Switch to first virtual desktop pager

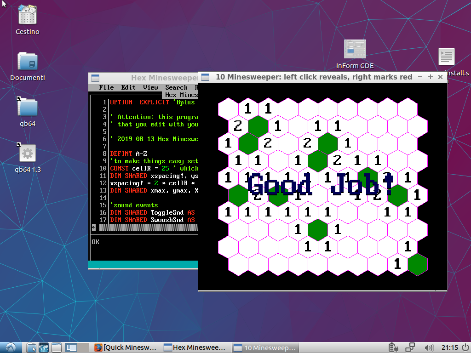[71, 347]
